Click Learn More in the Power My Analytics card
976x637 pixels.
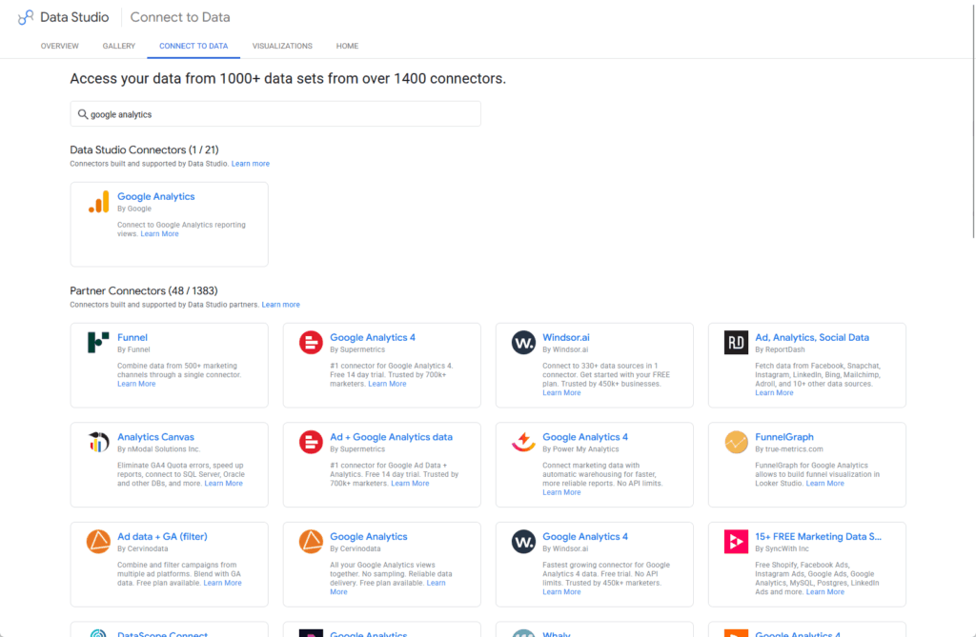561,492
